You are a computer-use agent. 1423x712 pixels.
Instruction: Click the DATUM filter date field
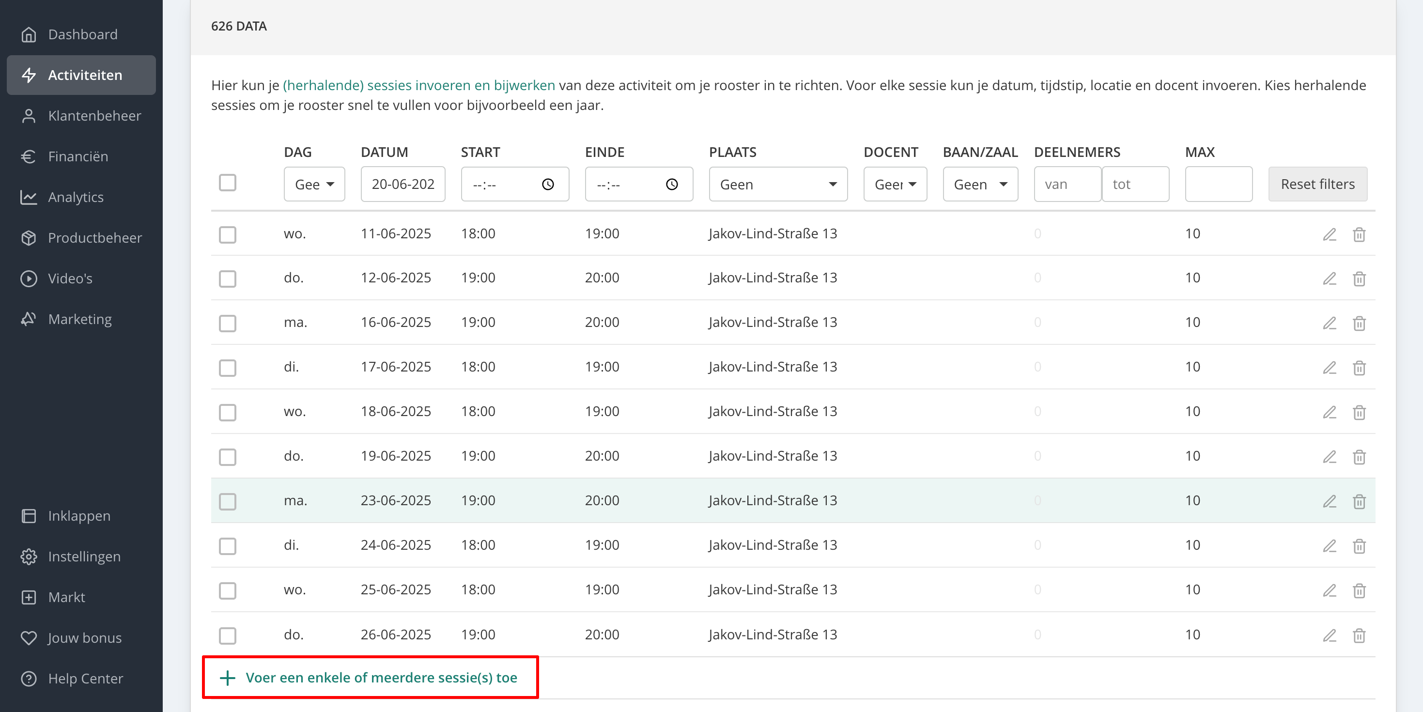[402, 185]
